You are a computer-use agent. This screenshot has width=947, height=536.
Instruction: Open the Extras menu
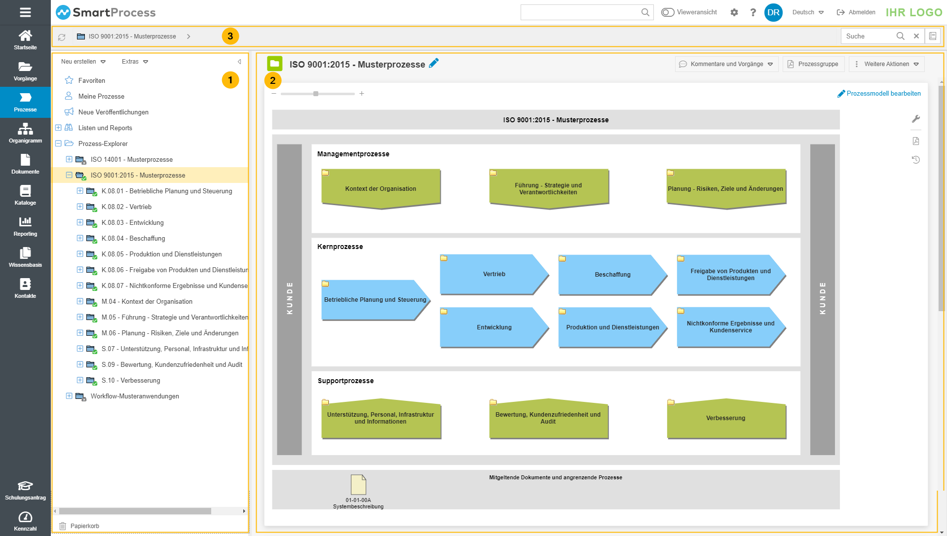click(135, 62)
